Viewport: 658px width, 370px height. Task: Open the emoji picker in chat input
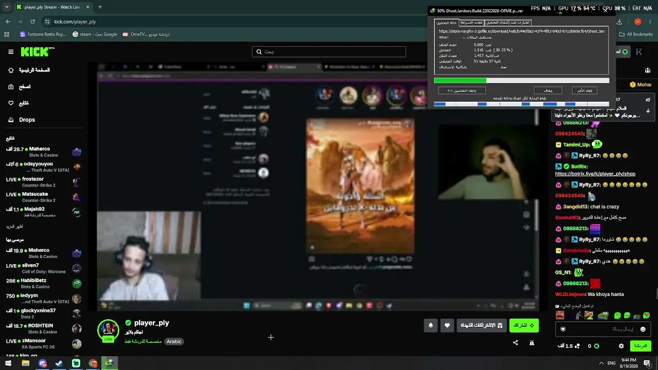click(x=643, y=329)
